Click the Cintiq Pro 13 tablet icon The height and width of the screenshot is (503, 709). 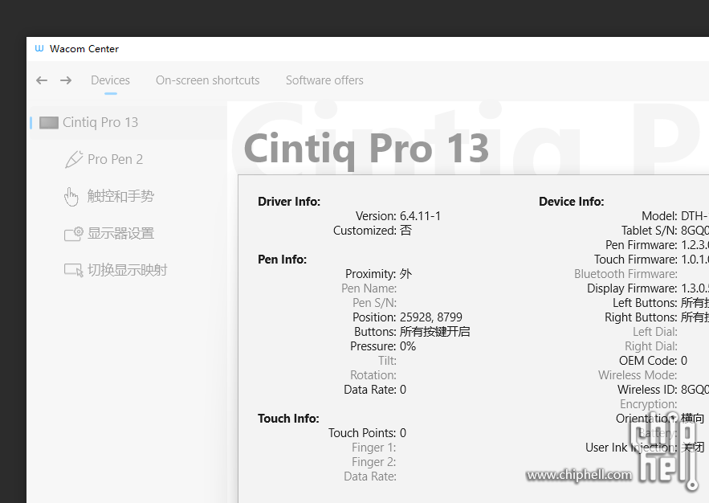coord(49,123)
